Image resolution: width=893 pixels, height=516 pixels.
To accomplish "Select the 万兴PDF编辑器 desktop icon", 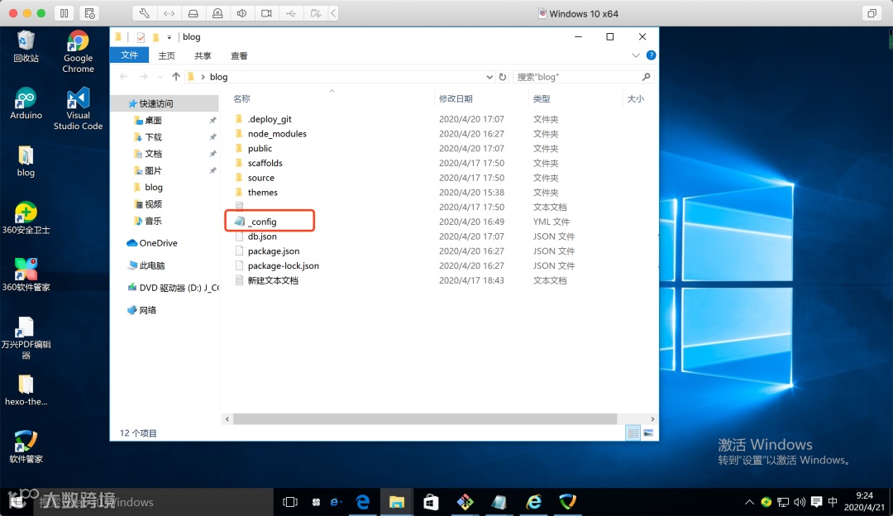I will [26, 337].
